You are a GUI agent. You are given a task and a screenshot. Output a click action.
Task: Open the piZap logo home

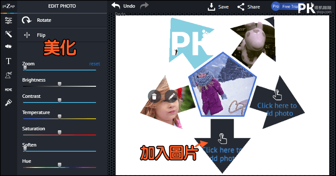tap(9, 6)
